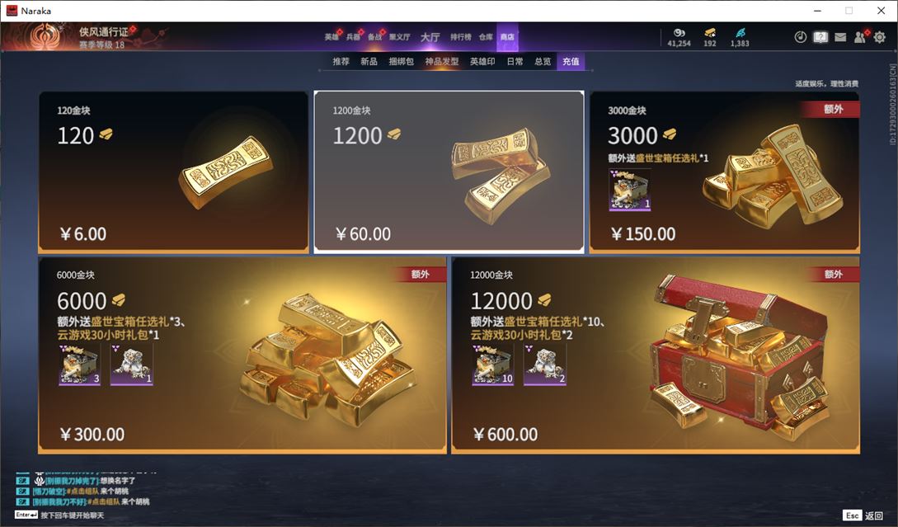Click the gold bar currency icon showing 192
The width and height of the screenshot is (898, 527).
coord(710,33)
